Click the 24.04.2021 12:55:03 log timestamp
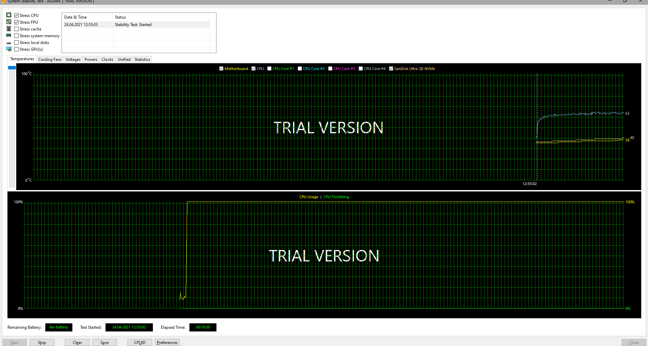 click(81, 25)
